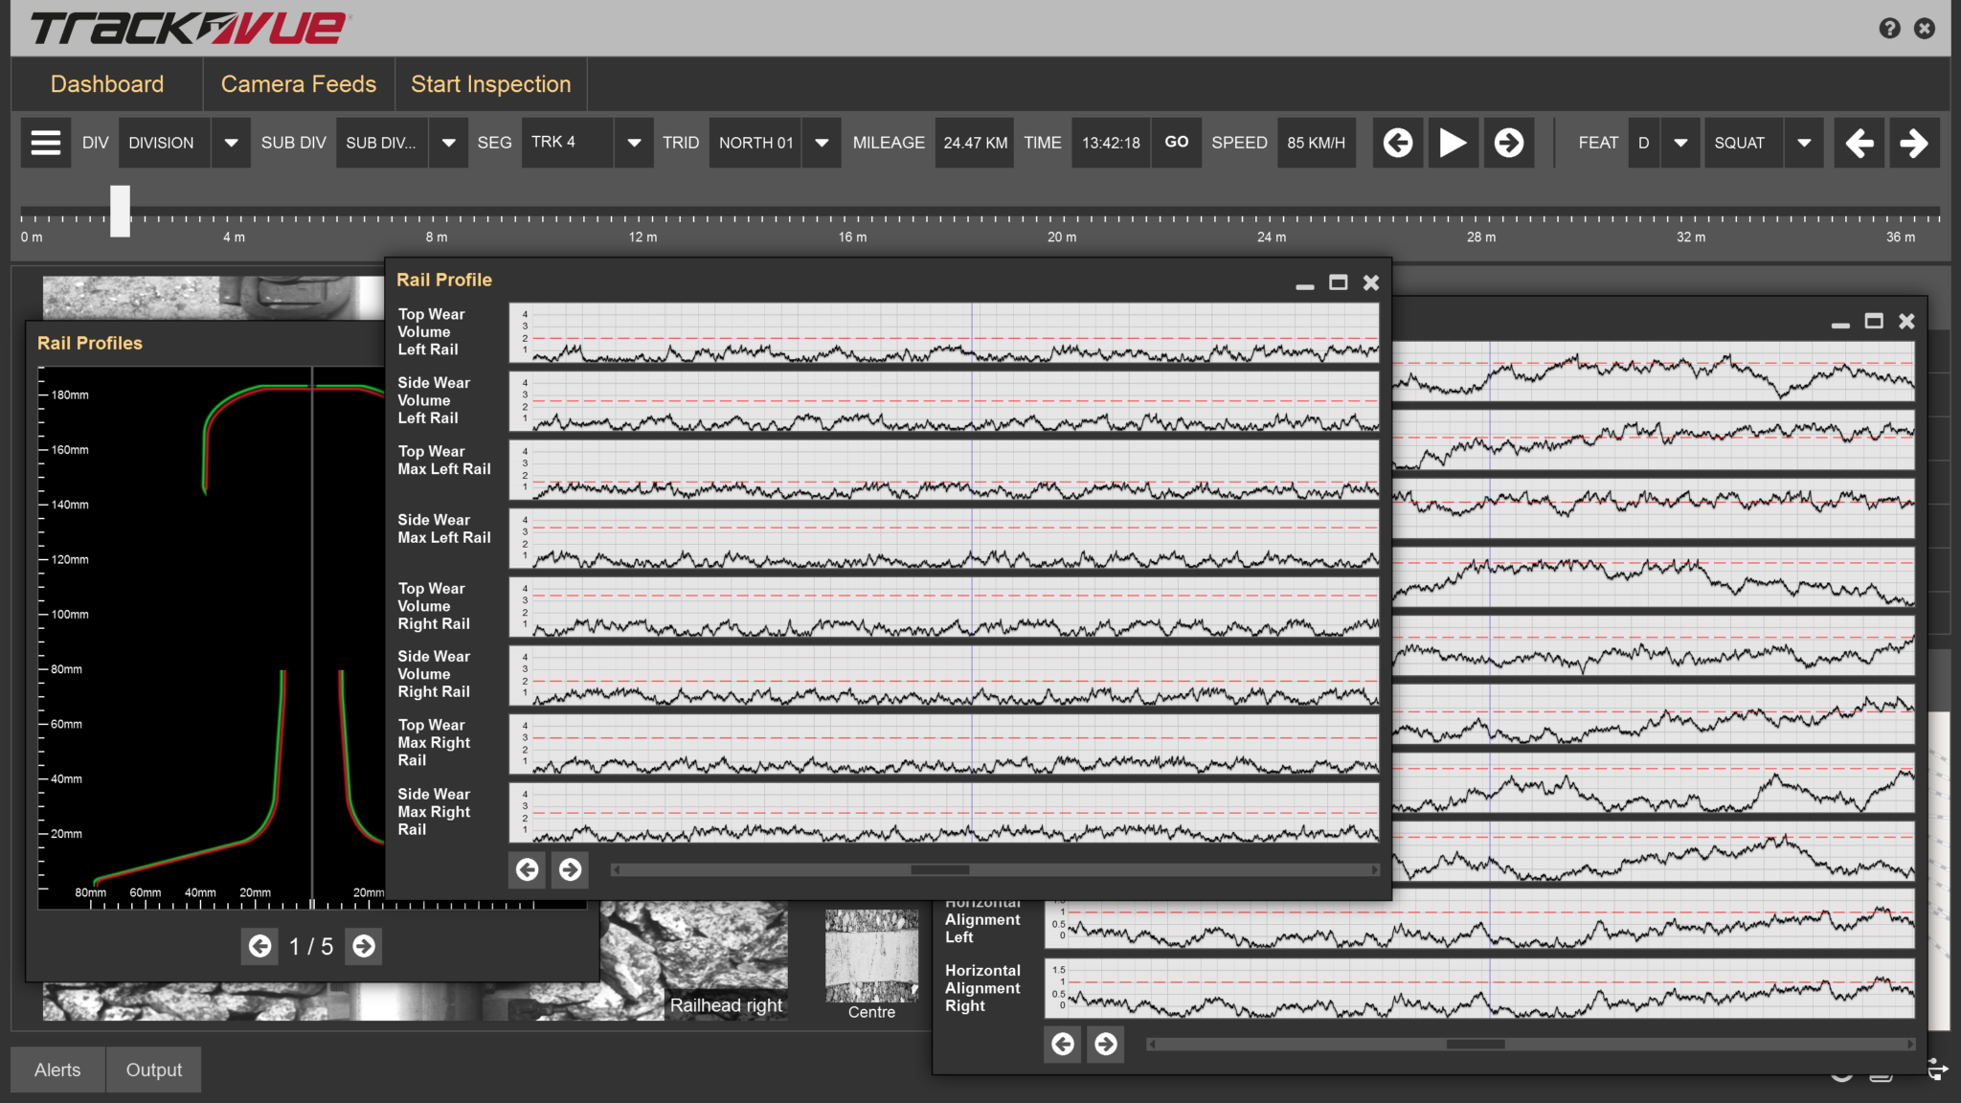Show previous rail profile before 1 / 5

click(259, 946)
